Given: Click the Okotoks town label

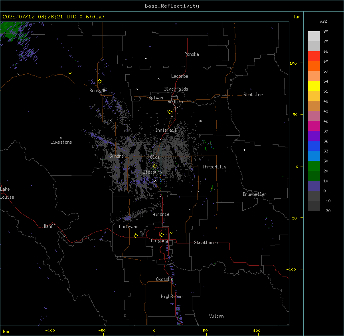Looking at the screenshot, I should tap(164, 279).
